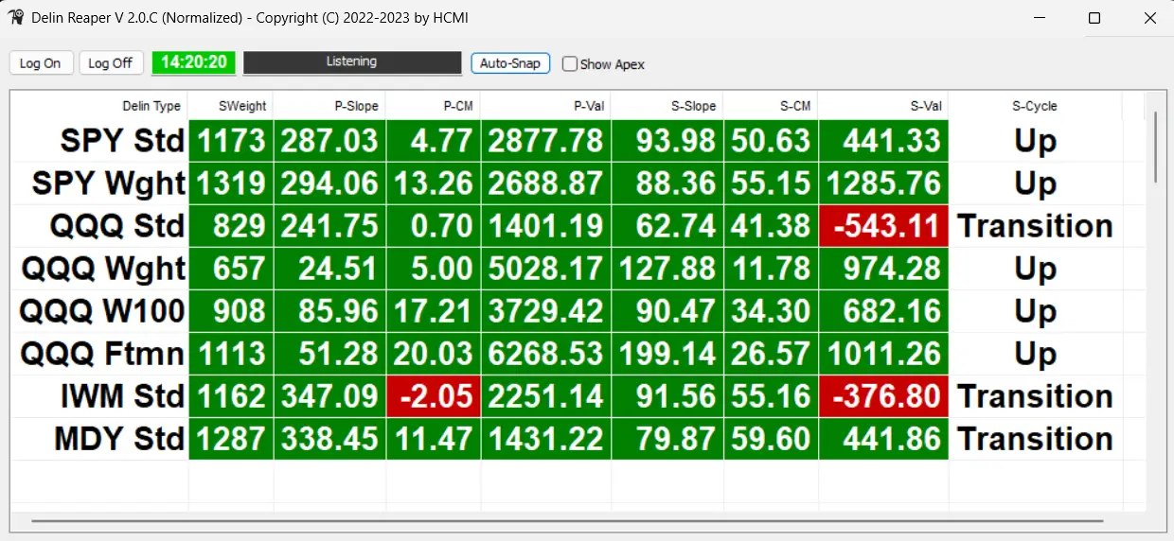The height and width of the screenshot is (541, 1174).
Task: Click the horizontal scrollbar at table bottom
Action: [x=568, y=521]
